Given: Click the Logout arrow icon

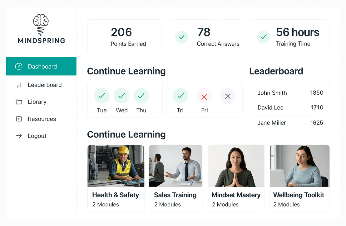Looking at the screenshot, I should pyautogui.click(x=19, y=136).
